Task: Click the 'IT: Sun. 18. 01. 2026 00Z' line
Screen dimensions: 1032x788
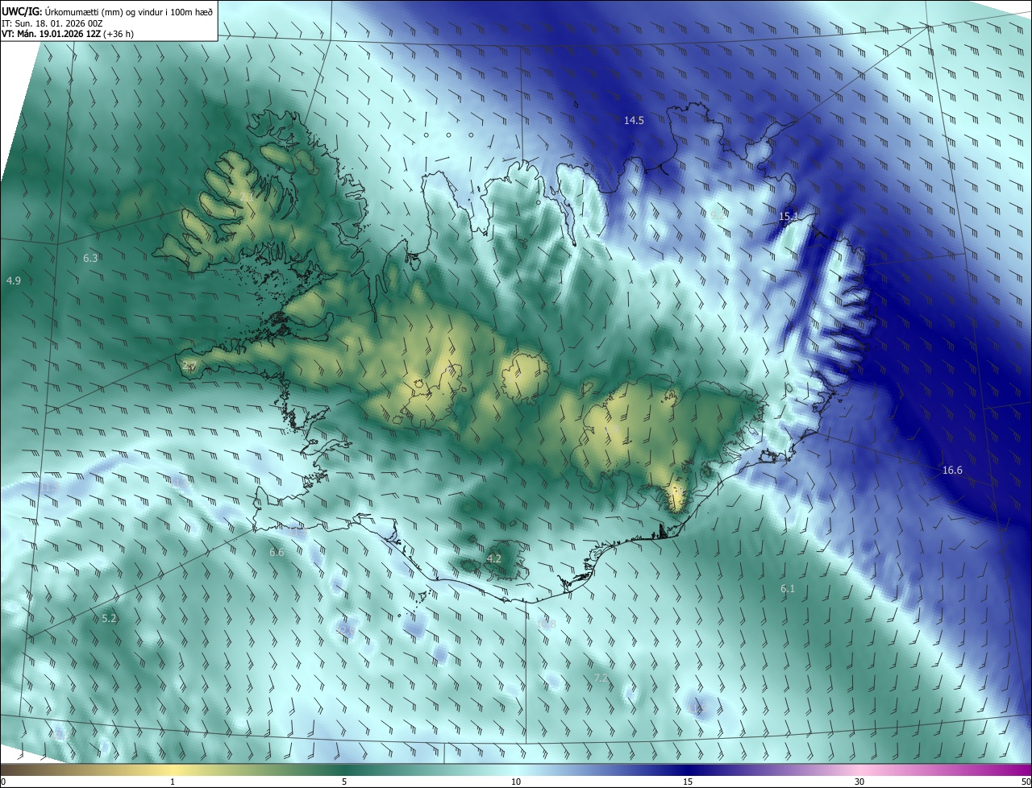Action: 52,23
